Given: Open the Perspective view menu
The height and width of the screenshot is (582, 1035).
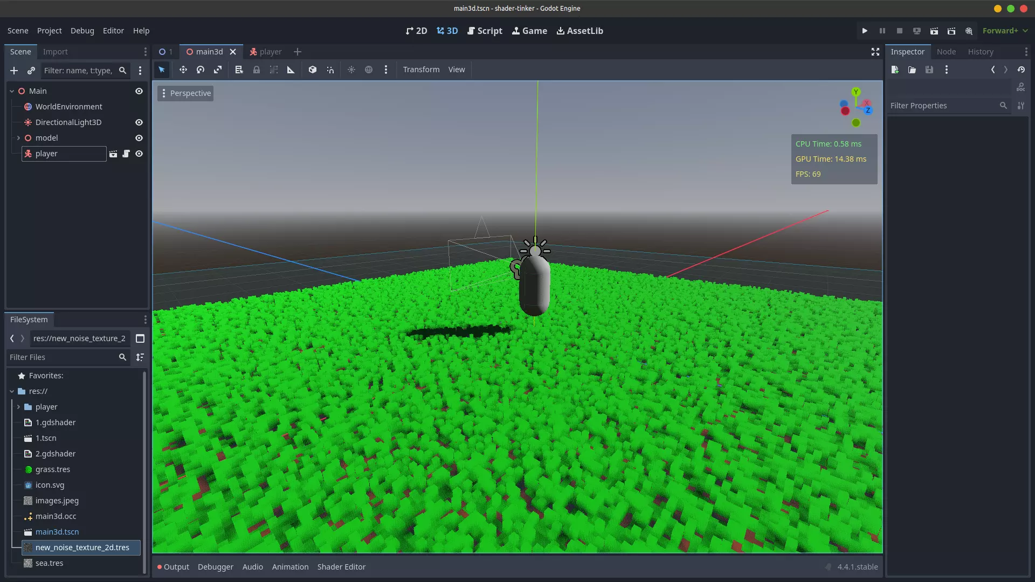Looking at the screenshot, I should [x=186, y=93].
